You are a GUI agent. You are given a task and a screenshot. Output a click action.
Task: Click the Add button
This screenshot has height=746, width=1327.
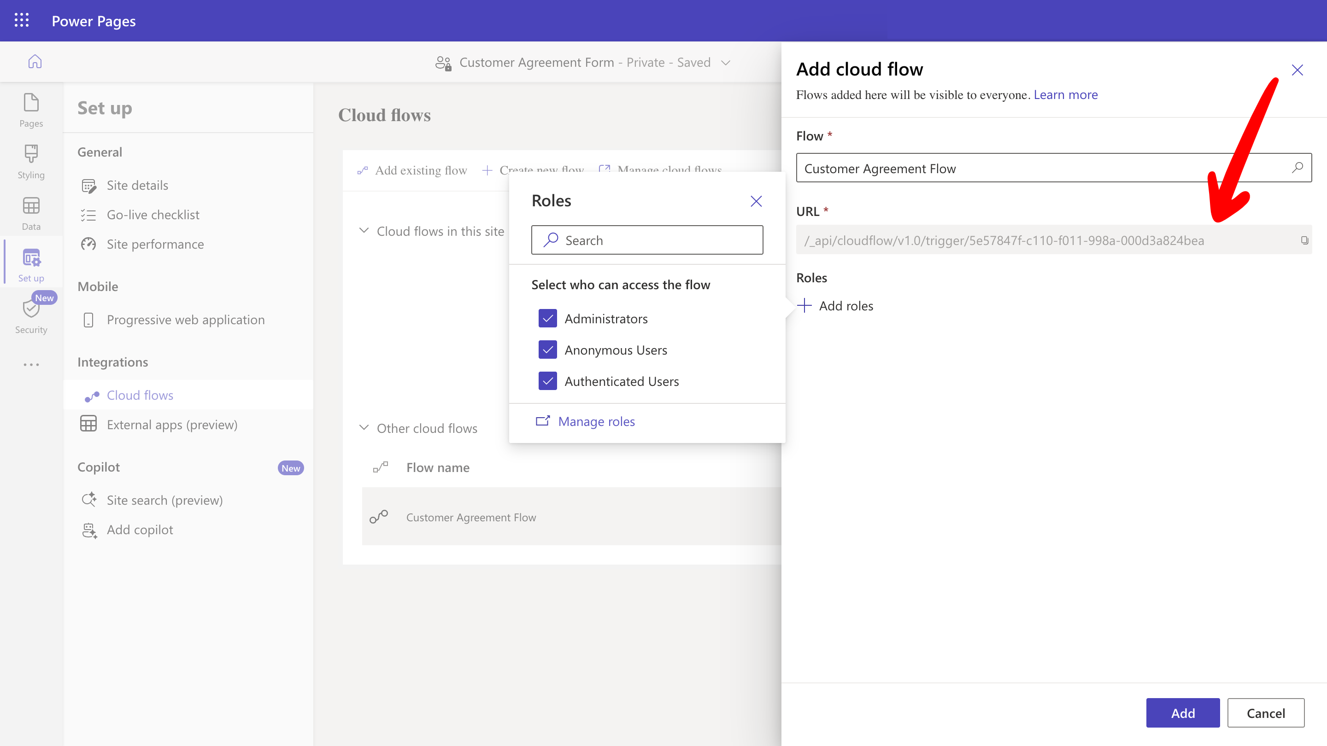coord(1182,712)
